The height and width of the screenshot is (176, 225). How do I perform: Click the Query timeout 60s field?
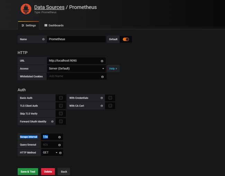click(x=52, y=145)
